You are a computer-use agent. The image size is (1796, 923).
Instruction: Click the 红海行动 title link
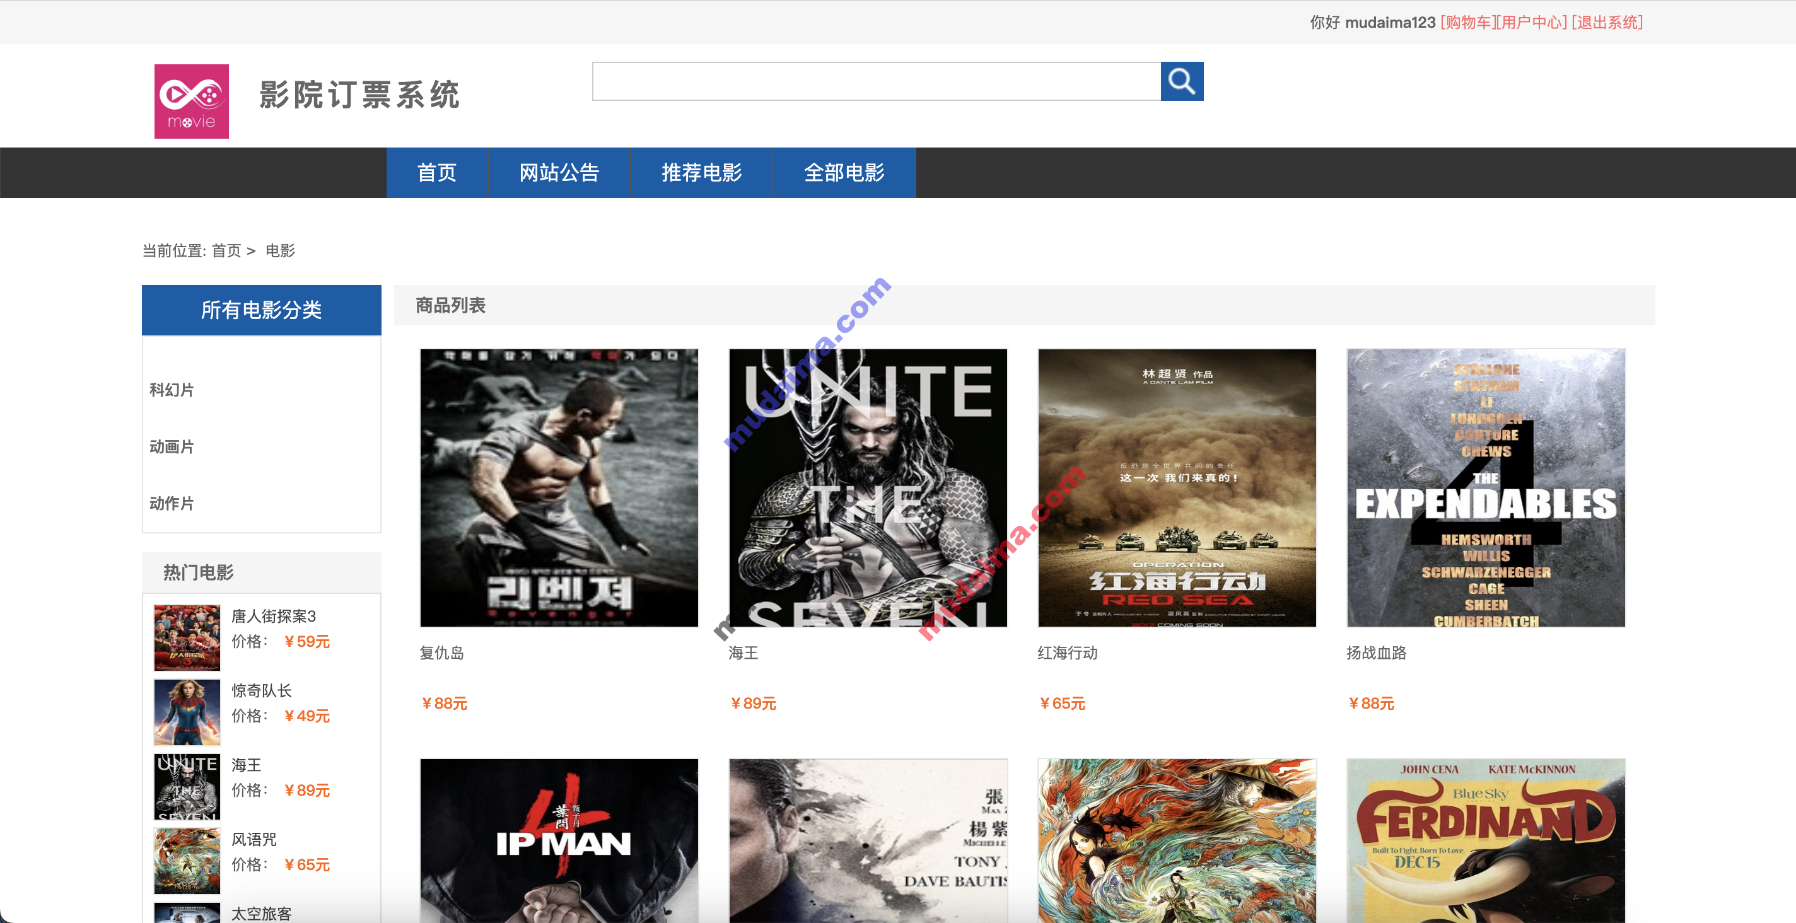[x=1068, y=653]
